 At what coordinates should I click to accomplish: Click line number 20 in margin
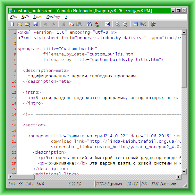coord(14,136)
